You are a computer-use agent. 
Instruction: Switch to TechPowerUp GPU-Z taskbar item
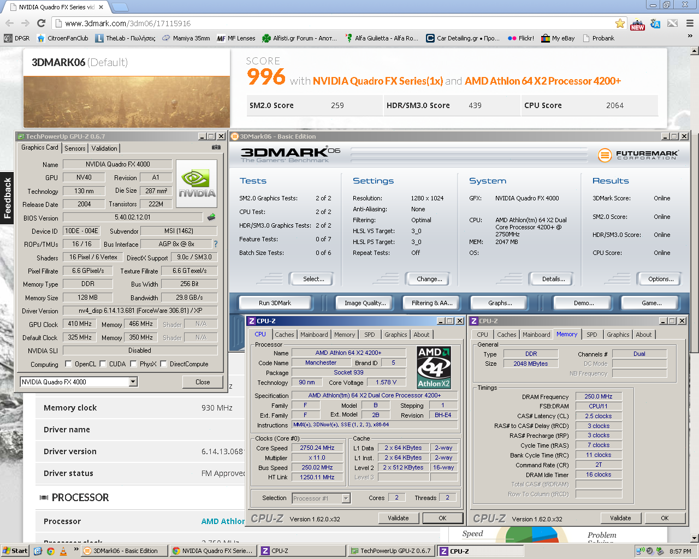coord(391,551)
